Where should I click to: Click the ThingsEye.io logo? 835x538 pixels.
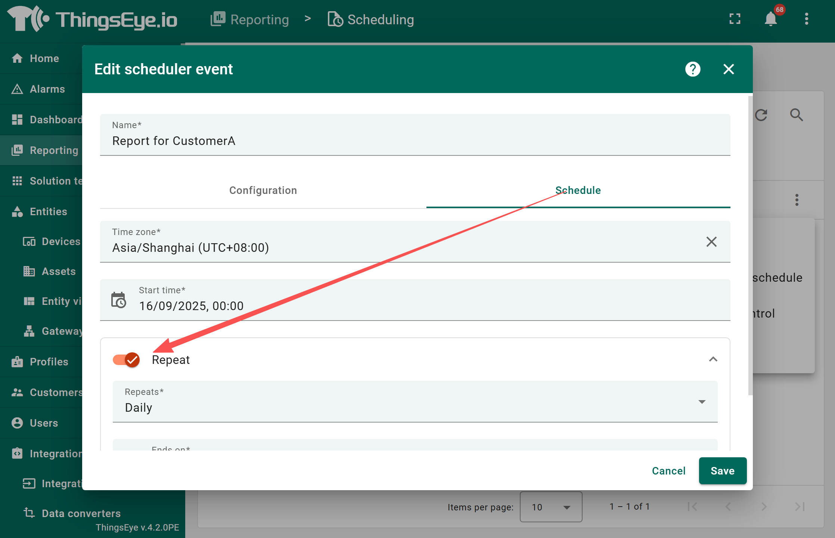[93, 19]
